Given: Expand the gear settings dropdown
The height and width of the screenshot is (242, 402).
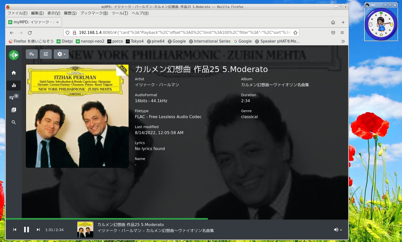Looking at the screenshot, I should click(x=61, y=54).
